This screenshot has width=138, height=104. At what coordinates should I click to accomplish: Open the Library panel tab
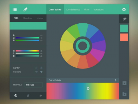point(40,18)
